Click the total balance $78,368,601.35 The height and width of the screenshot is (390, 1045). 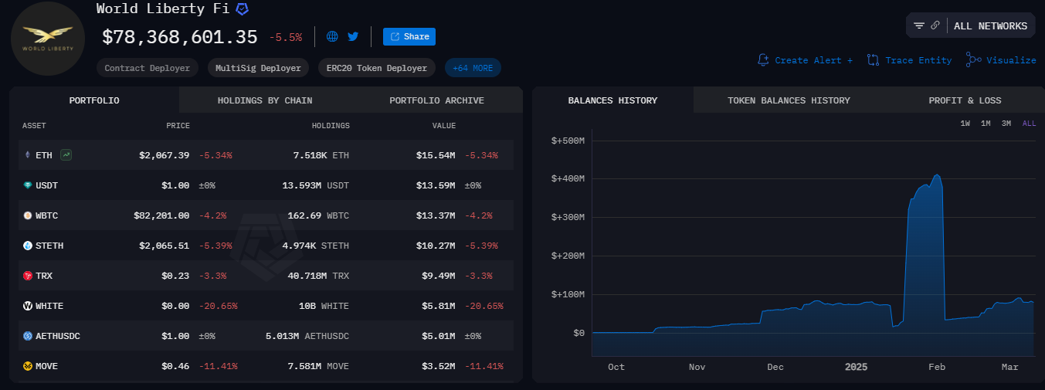180,36
